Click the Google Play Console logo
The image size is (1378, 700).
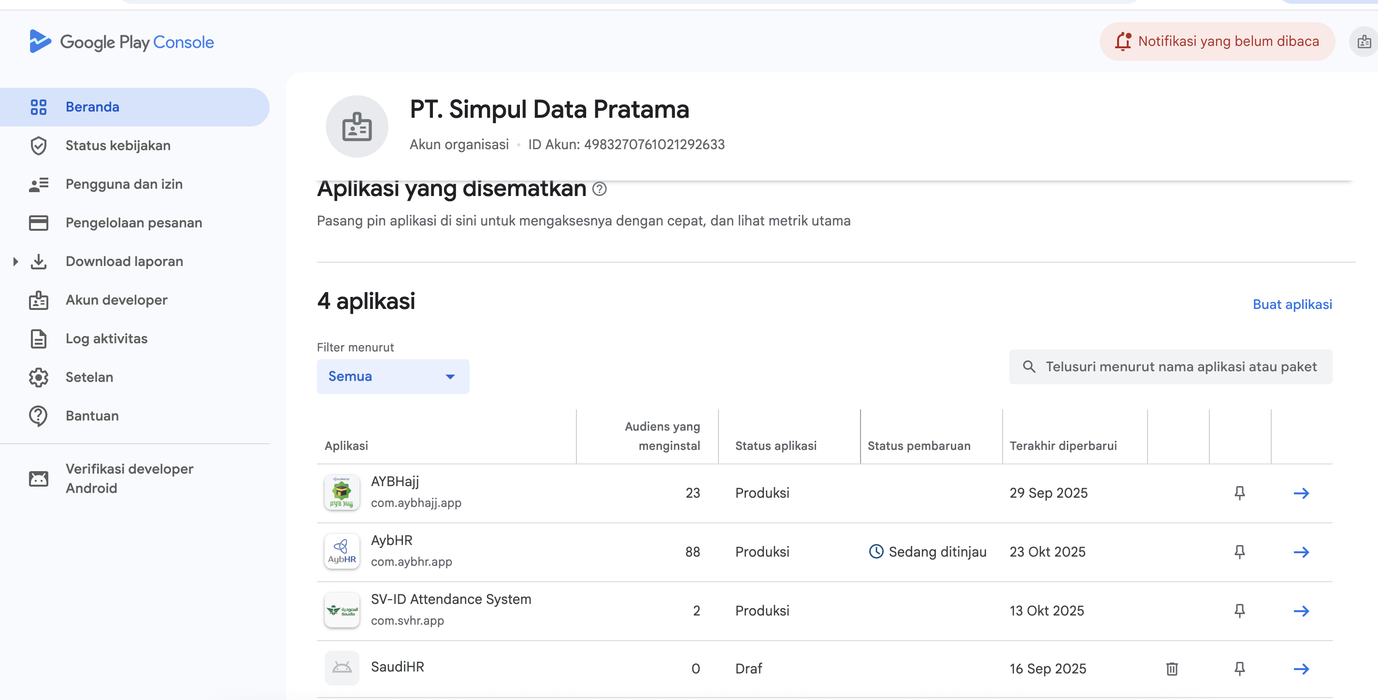click(x=122, y=42)
